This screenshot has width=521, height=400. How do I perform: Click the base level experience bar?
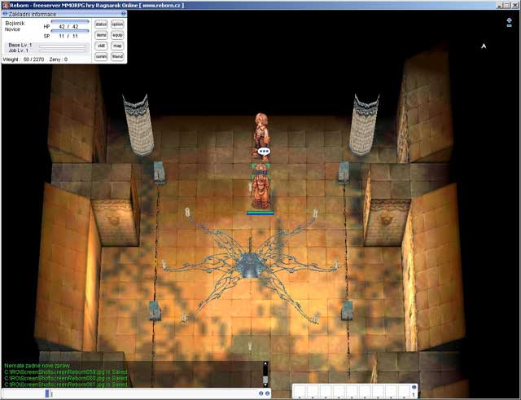(x=63, y=45)
